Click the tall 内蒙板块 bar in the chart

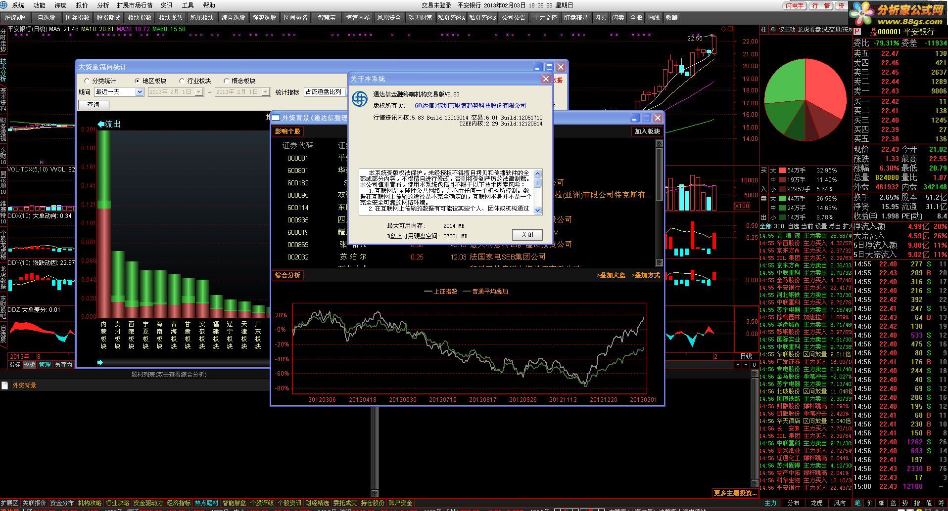click(103, 224)
